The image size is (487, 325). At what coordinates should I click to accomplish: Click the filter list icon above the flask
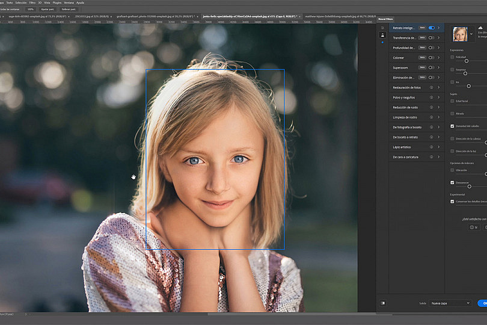(382, 28)
